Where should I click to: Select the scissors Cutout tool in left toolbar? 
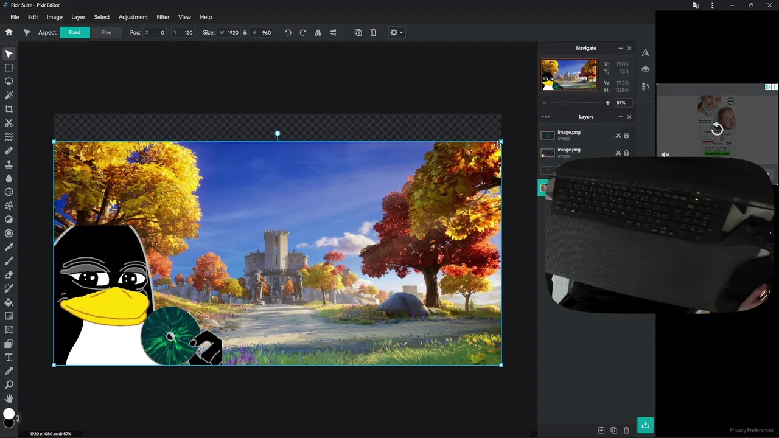pos(9,123)
